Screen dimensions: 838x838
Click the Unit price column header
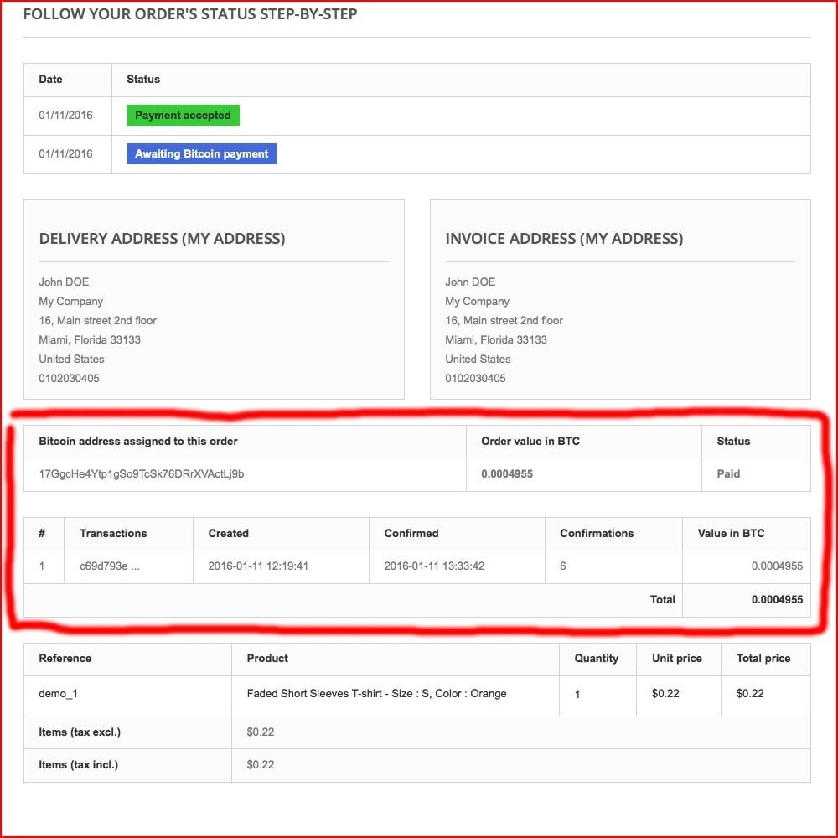click(676, 659)
